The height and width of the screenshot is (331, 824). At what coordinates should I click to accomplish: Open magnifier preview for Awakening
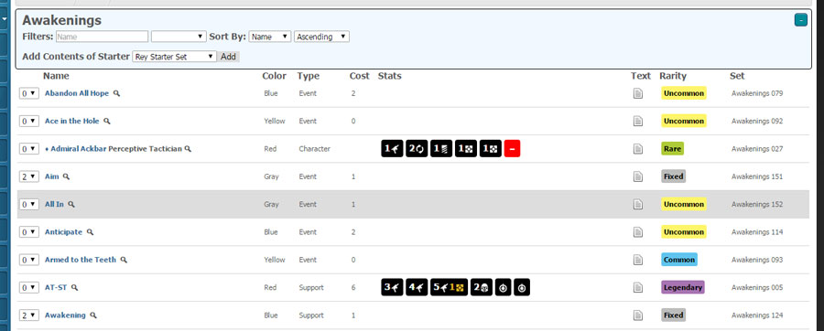(x=93, y=315)
